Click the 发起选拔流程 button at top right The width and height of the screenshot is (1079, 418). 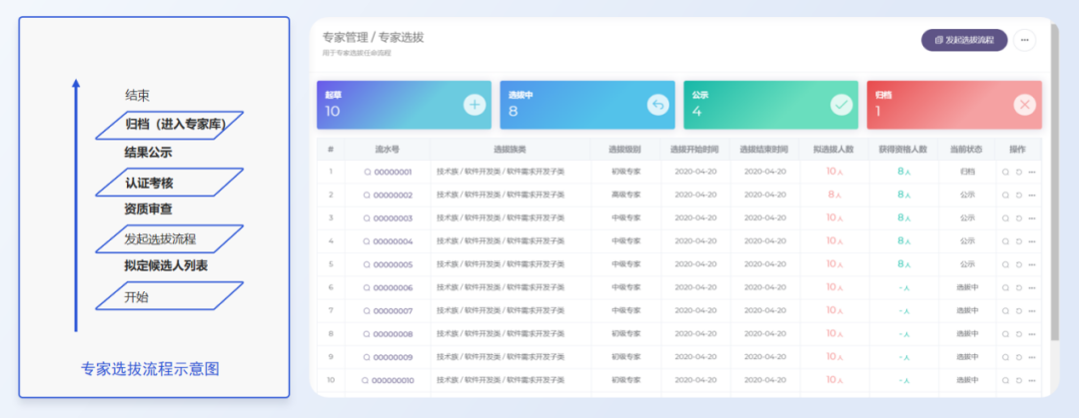point(964,40)
